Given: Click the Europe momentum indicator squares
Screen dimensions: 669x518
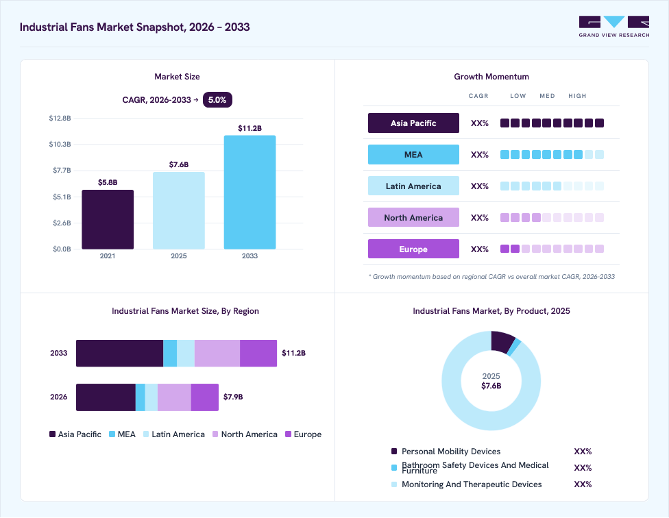Looking at the screenshot, I should (552, 249).
